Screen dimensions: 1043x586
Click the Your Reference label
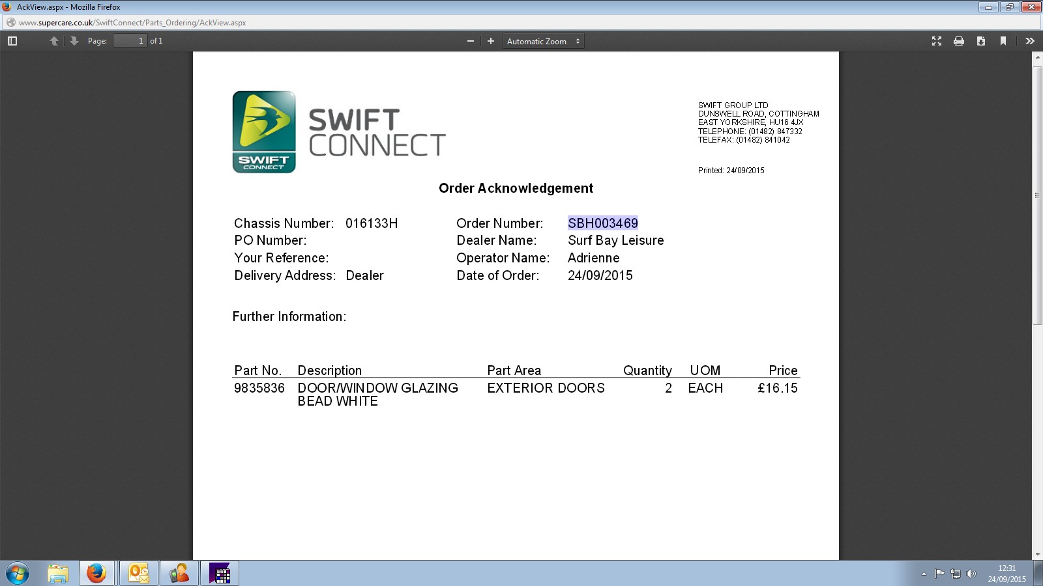(282, 258)
